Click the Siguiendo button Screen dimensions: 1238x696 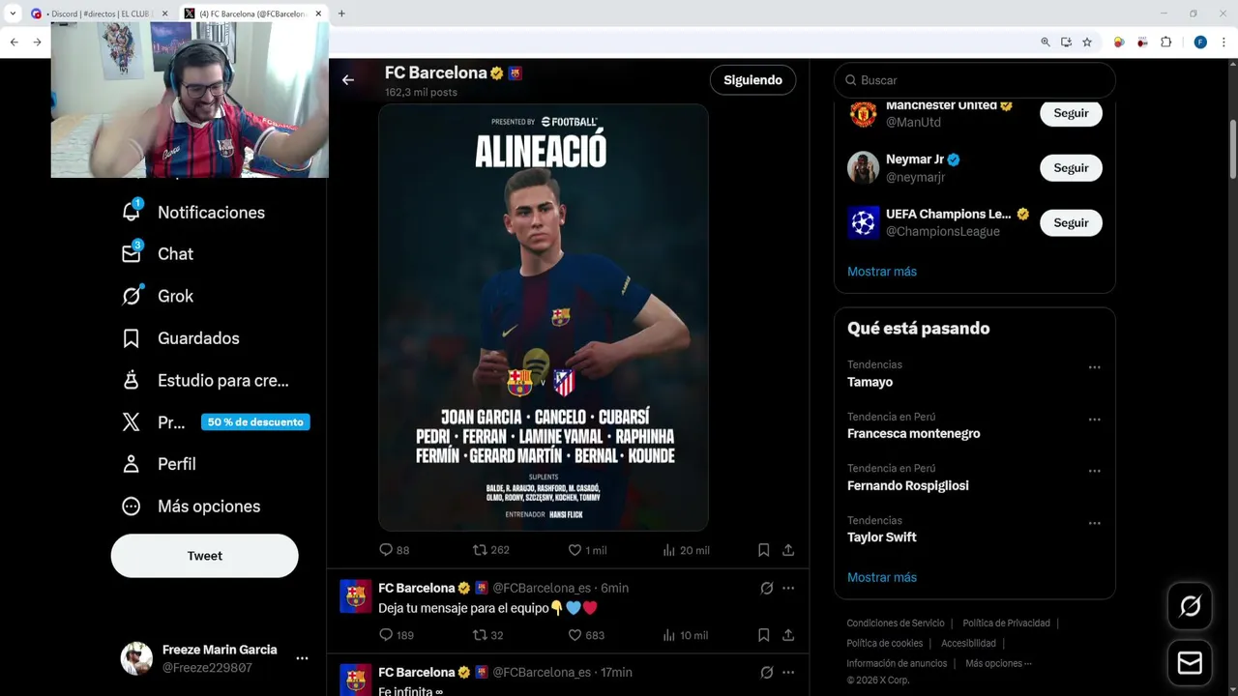752,80
